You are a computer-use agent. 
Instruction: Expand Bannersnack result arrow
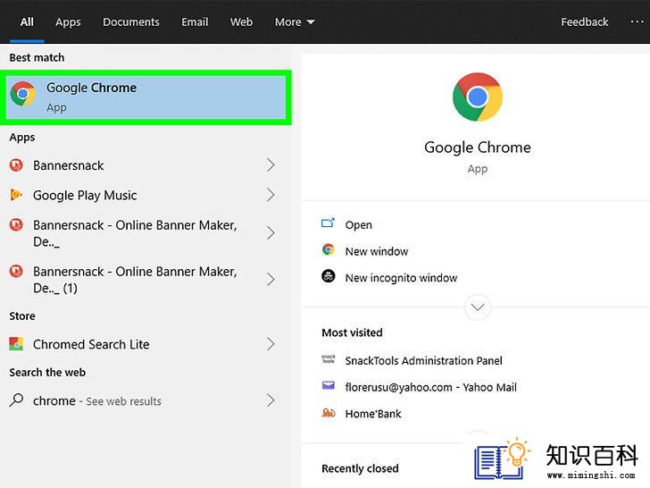click(x=271, y=165)
